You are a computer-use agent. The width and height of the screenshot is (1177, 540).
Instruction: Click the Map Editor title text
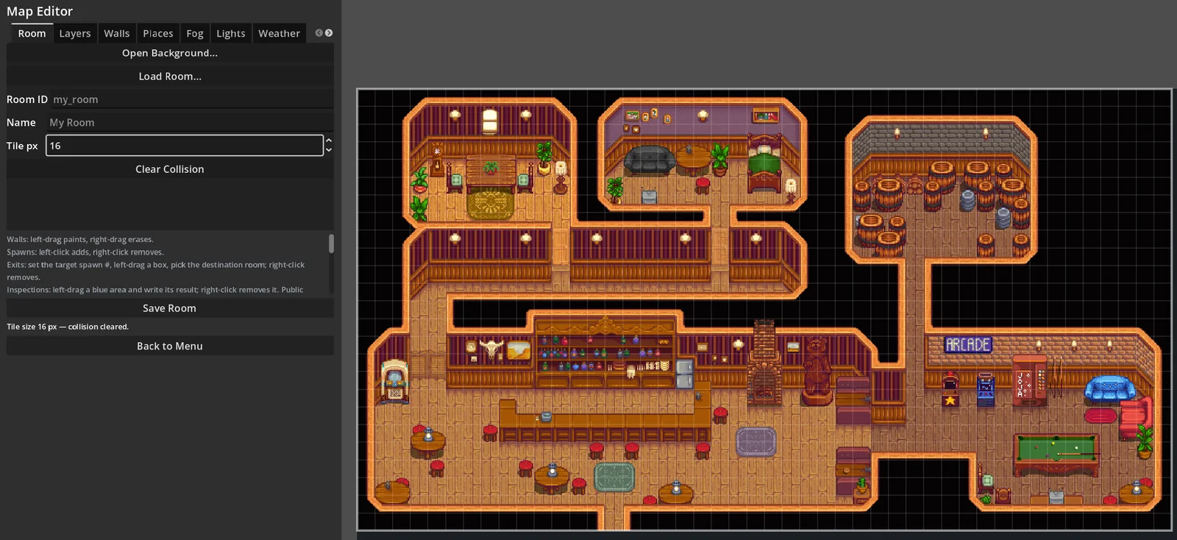pyautogui.click(x=40, y=11)
